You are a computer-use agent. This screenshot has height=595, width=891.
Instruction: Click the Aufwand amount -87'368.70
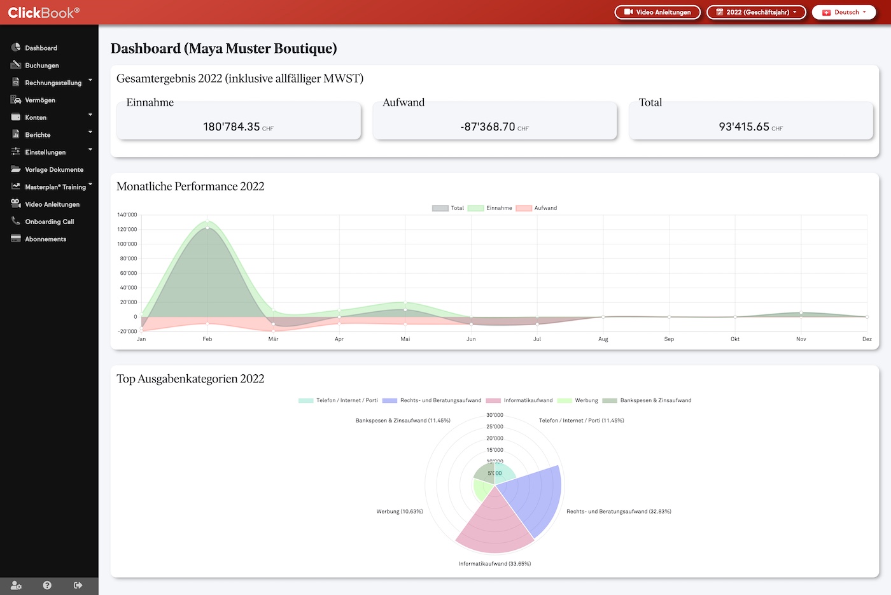488,127
